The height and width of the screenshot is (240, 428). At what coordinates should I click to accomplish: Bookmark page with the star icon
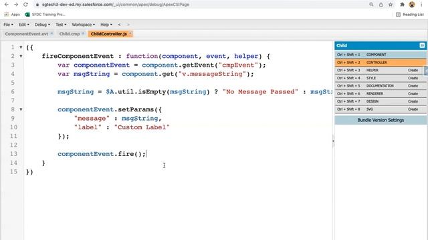click(391, 5)
